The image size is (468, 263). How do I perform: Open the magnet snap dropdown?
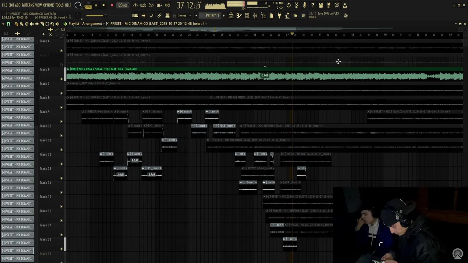8,24
